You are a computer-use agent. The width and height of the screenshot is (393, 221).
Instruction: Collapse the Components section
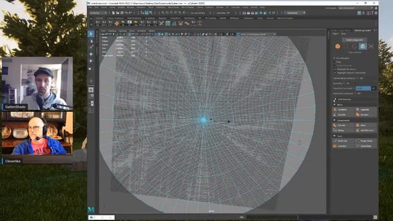click(334, 120)
